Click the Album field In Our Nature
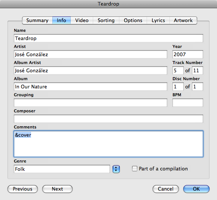217x200 pixels. (91, 87)
